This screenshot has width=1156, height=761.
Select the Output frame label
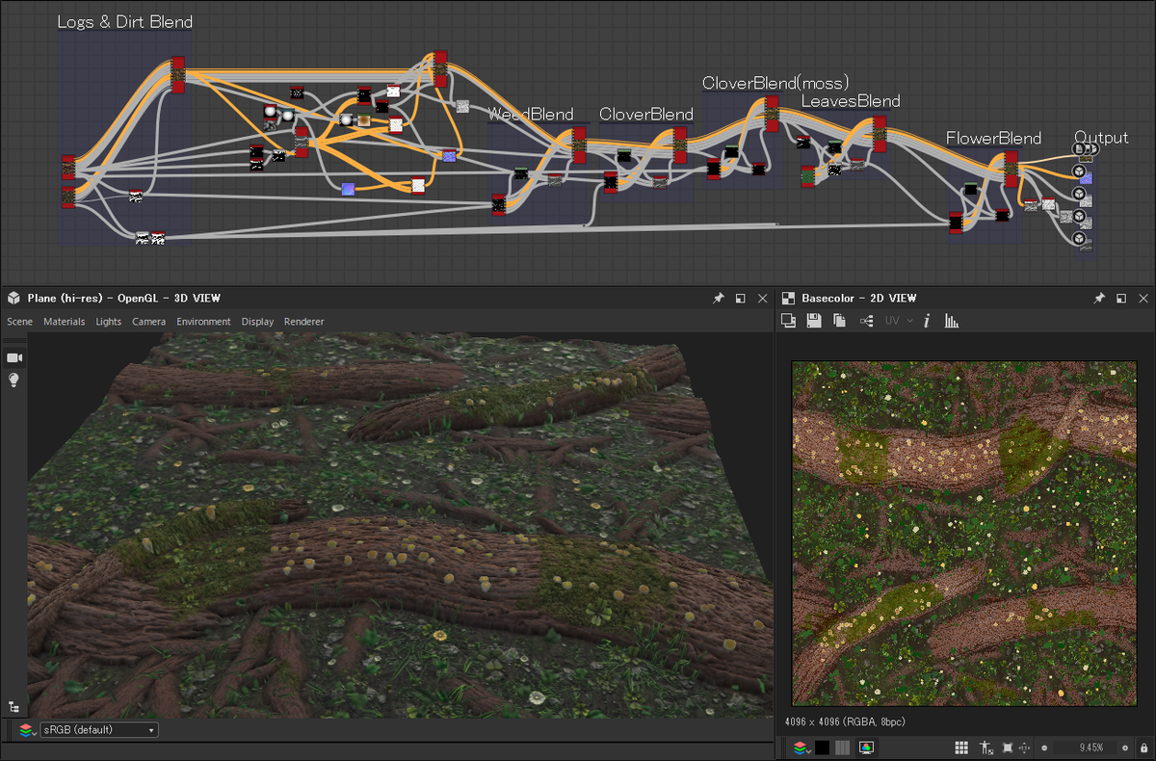point(1101,138)
